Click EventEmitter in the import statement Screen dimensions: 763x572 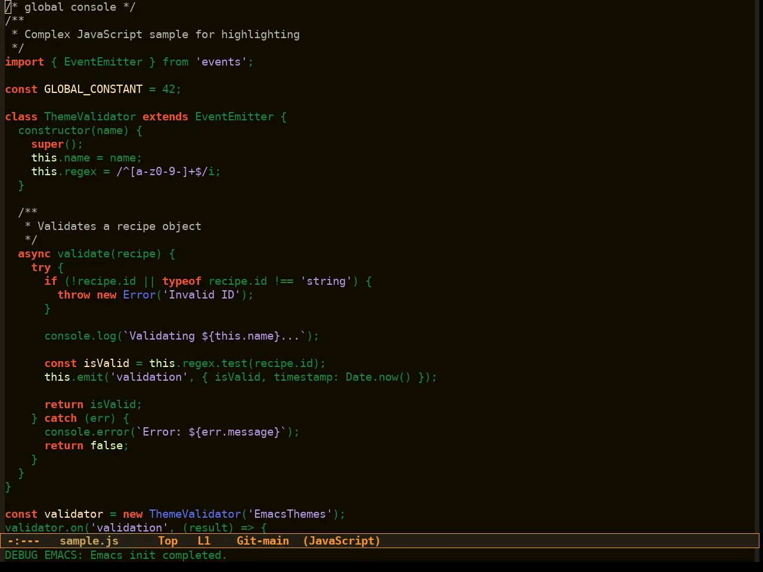(103, 62)
